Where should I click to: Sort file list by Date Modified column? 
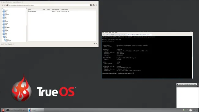click(55, 10)
